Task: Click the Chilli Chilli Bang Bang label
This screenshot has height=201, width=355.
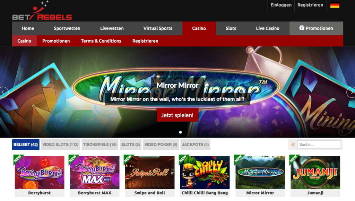Action: [x=205, y=193]
